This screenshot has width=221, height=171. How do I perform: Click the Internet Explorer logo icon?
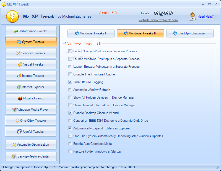click(x=19, y=87)
